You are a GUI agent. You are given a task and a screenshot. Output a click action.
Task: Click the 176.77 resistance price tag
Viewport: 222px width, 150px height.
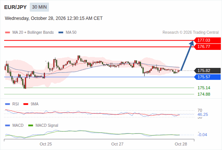[207, 47]
